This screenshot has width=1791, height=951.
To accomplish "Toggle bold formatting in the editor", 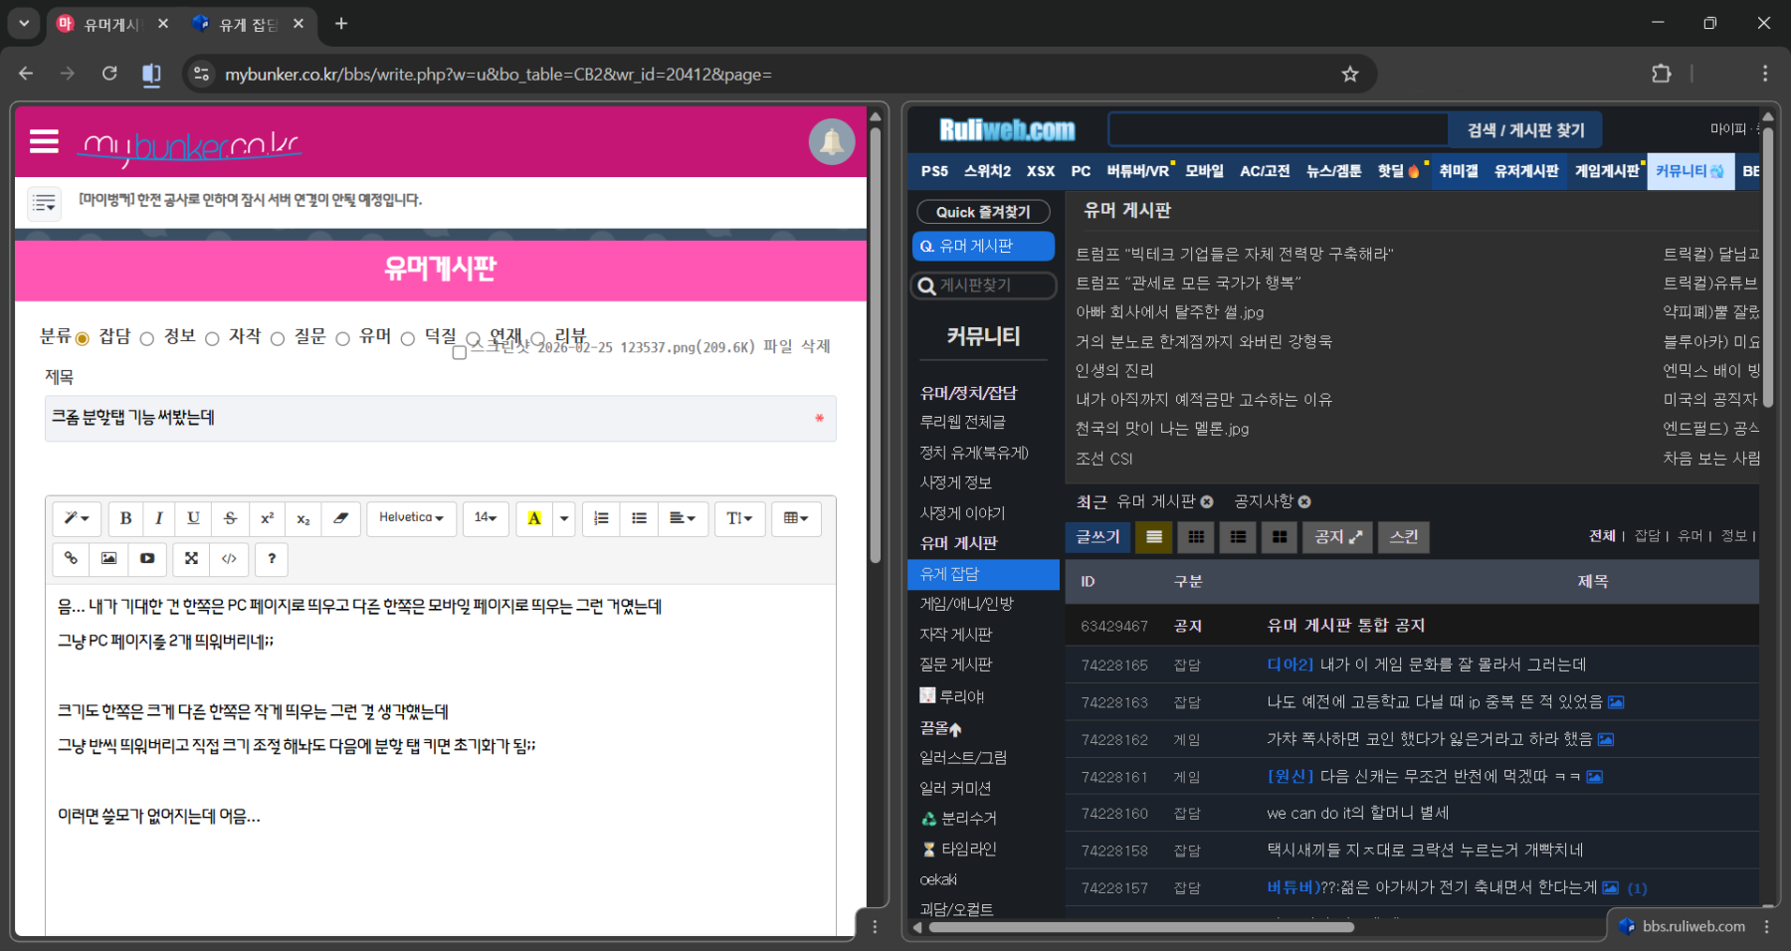I will pos(125,518).
